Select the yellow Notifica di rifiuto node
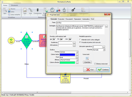132x97 pixels. click(x=65, y=79)
